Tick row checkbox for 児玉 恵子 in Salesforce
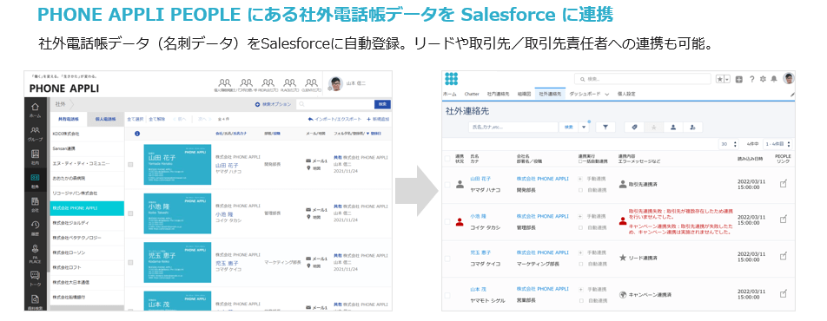827x321 pixels. point(447,259)
